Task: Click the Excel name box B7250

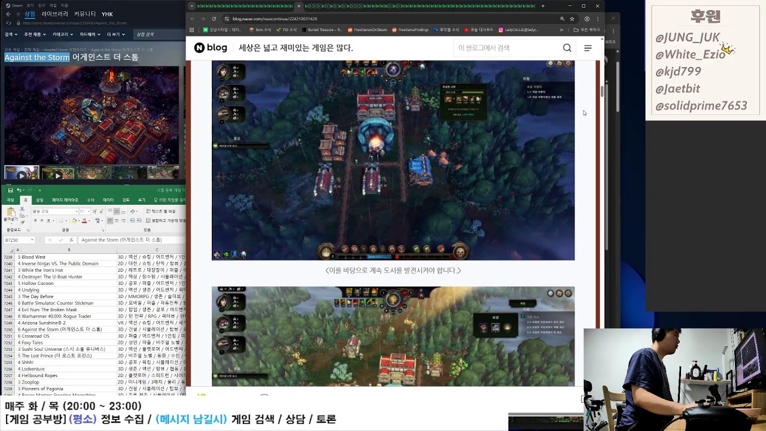Action: [x=19, y=240]
